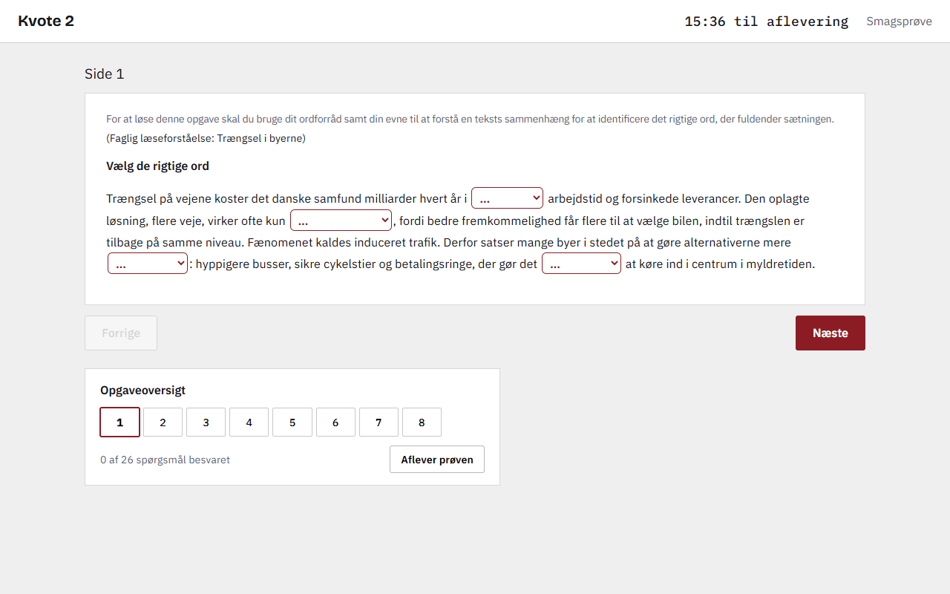Click the "Vælg de rigtige ord" heading
The image size is (950, 594).
[157, 166]
